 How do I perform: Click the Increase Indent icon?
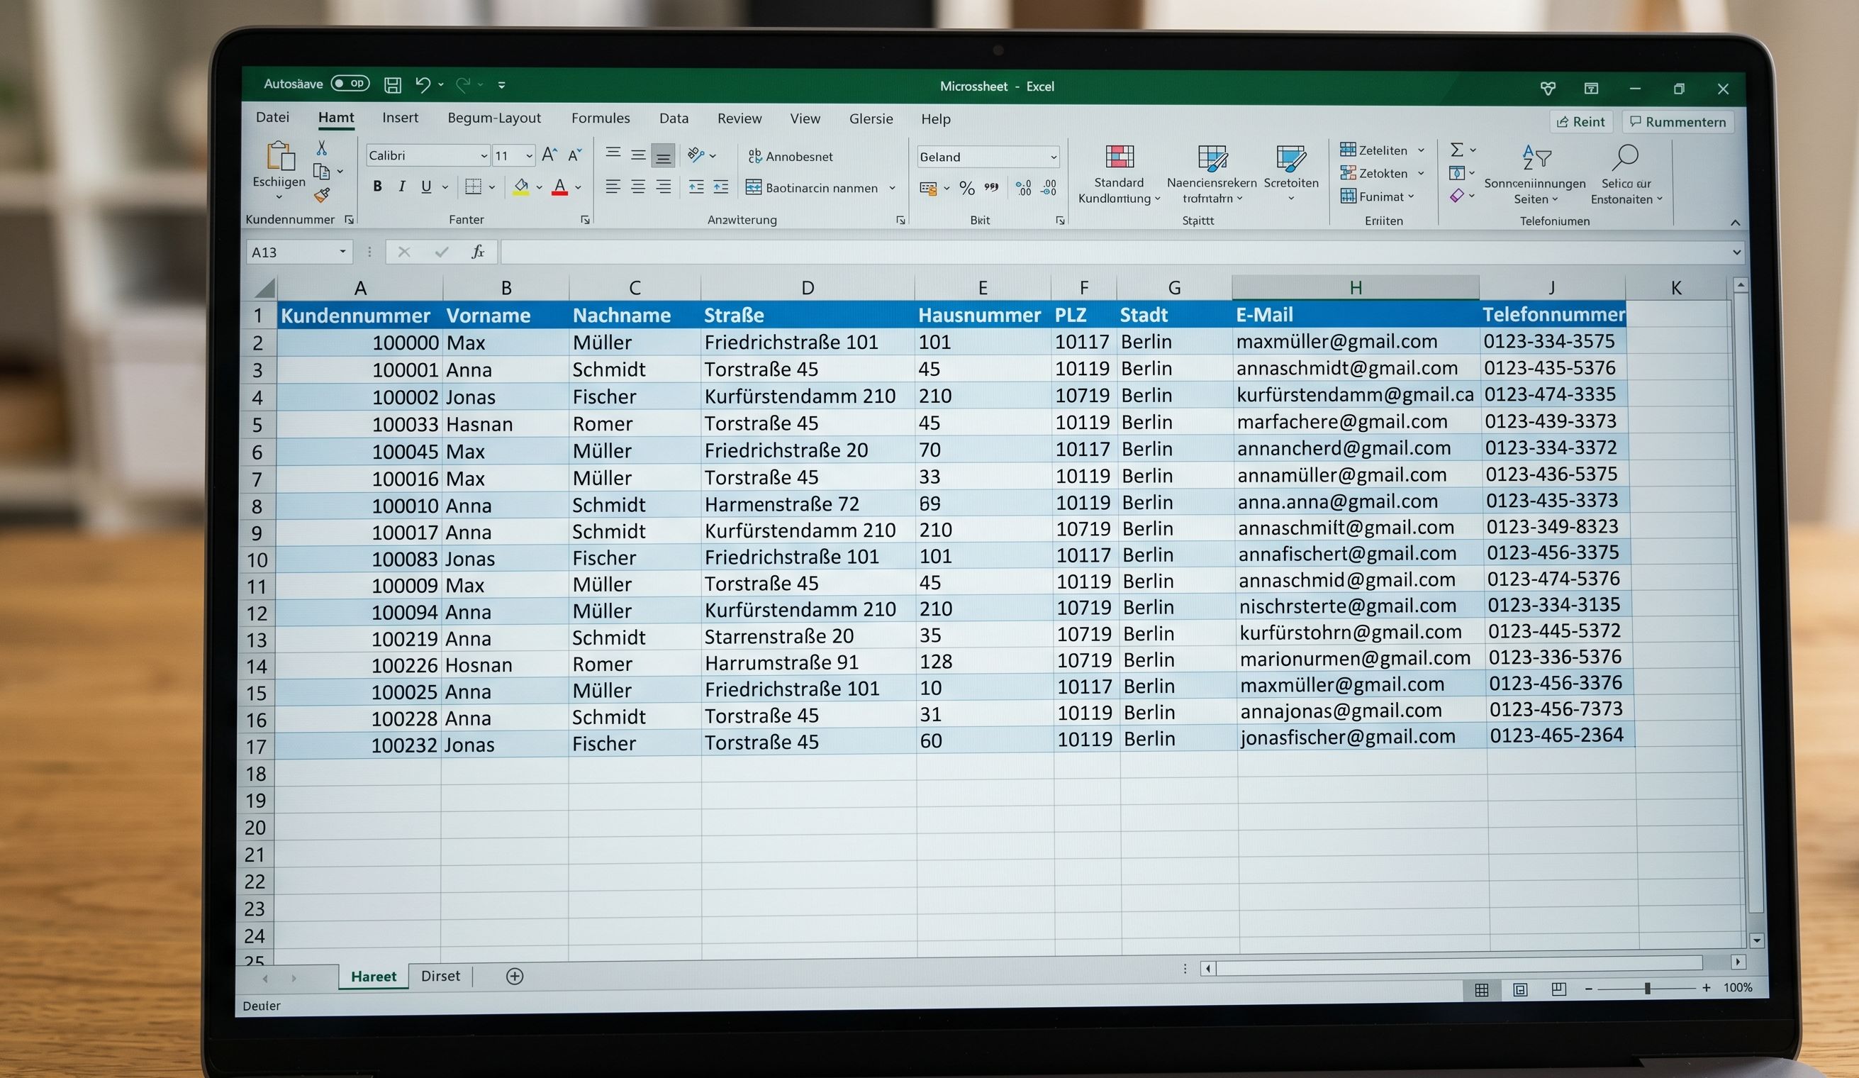tap(721, 187)
